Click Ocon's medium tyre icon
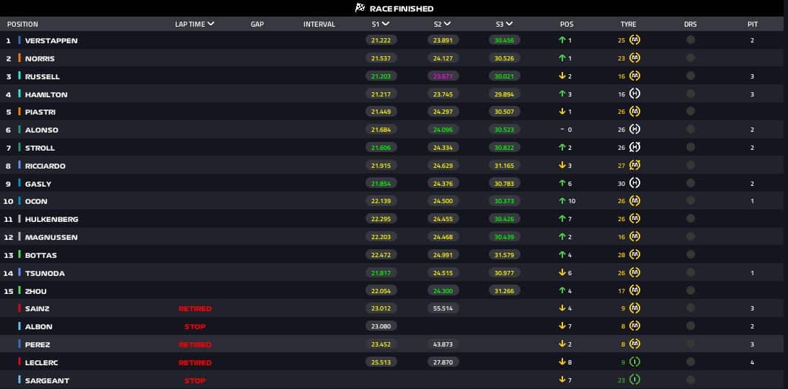This screenshot has height=389, width=788. click(x=634, y=201)
